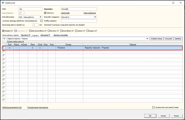Click the mGrat column header
The height and width of the screenshot is (120, 185).
tap(24, 45)
